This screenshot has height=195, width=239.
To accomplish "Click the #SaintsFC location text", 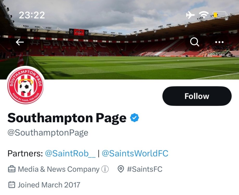I will 144,170.
